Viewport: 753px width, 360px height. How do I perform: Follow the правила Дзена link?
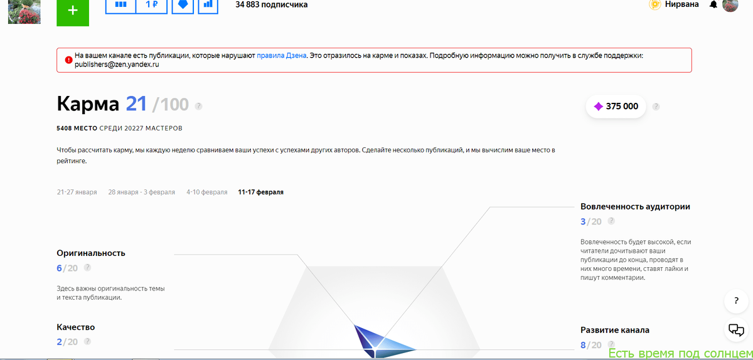coord(281,55)
